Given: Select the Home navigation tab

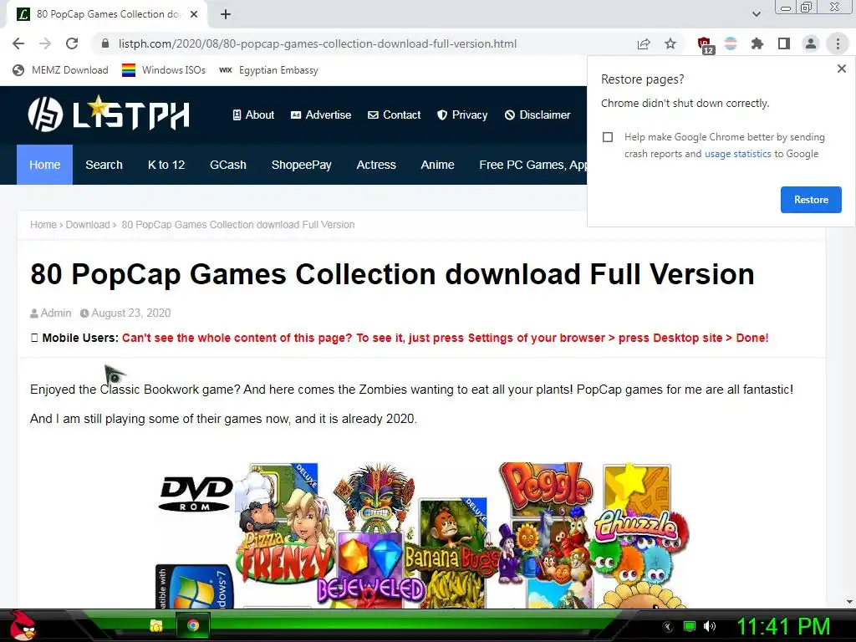Looking at the screenshot, I should click(x=45, y=165).
